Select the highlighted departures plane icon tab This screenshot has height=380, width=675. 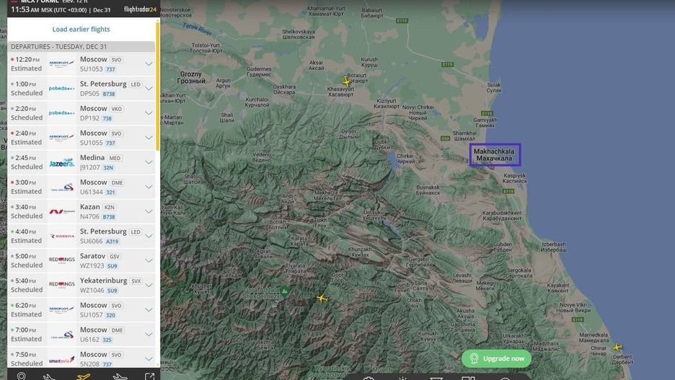84,376
